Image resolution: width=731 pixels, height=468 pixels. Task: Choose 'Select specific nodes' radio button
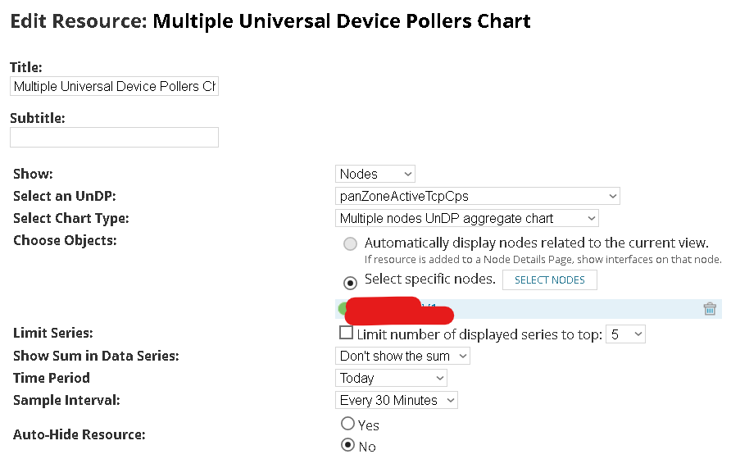click(351, 282)
